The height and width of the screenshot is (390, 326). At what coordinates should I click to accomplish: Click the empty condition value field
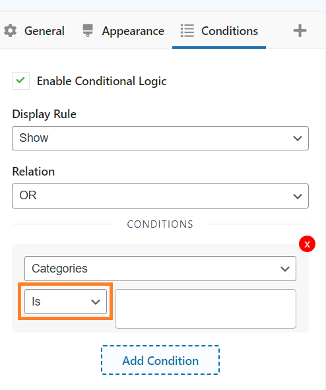[205, 309]
